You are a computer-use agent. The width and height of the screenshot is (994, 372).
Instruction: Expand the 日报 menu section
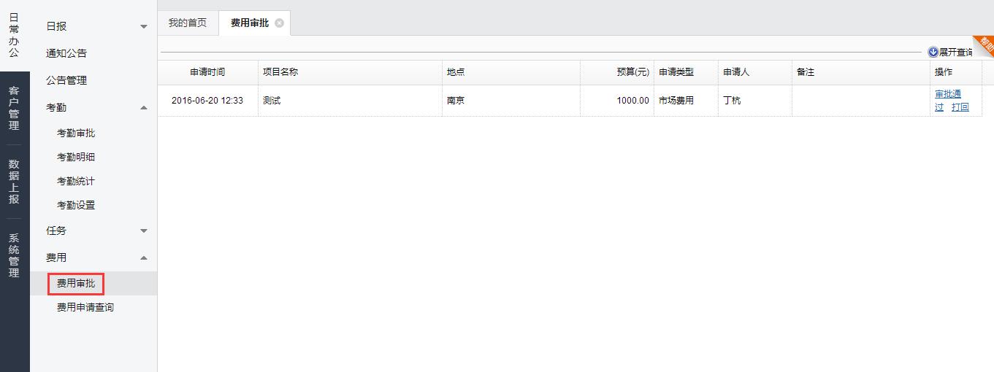[x=144, y=27]
